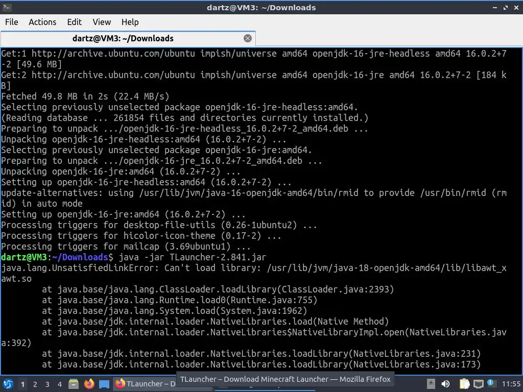
Task: Switch to workspace 3
Action: pos(47,384)
